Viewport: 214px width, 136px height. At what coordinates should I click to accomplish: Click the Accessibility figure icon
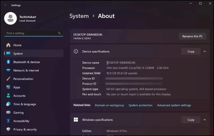pos(8,121)
